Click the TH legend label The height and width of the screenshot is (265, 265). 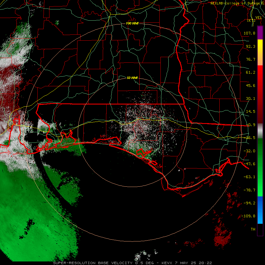(253, 229)
